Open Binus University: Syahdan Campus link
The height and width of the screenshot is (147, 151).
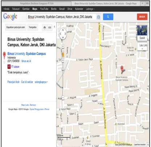tap(26, 54)
